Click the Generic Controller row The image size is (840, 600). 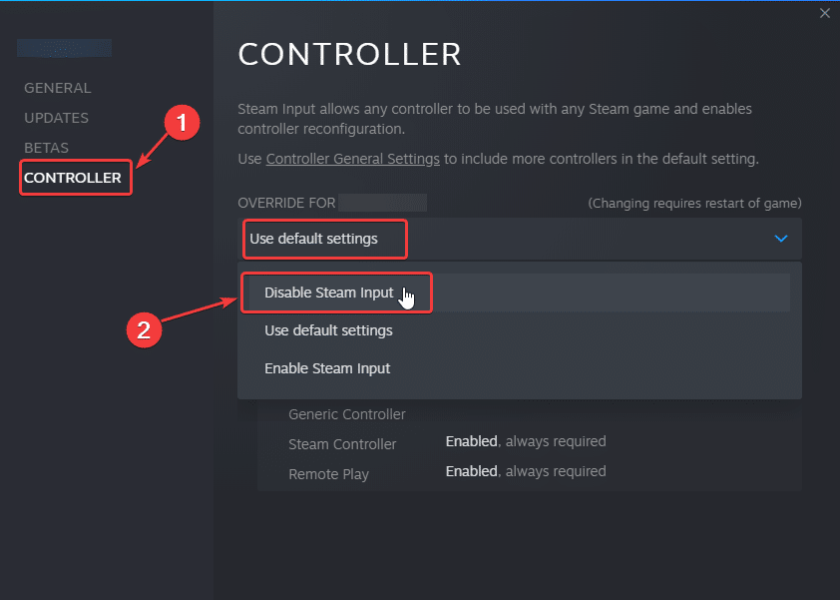(x=346, y=414)
